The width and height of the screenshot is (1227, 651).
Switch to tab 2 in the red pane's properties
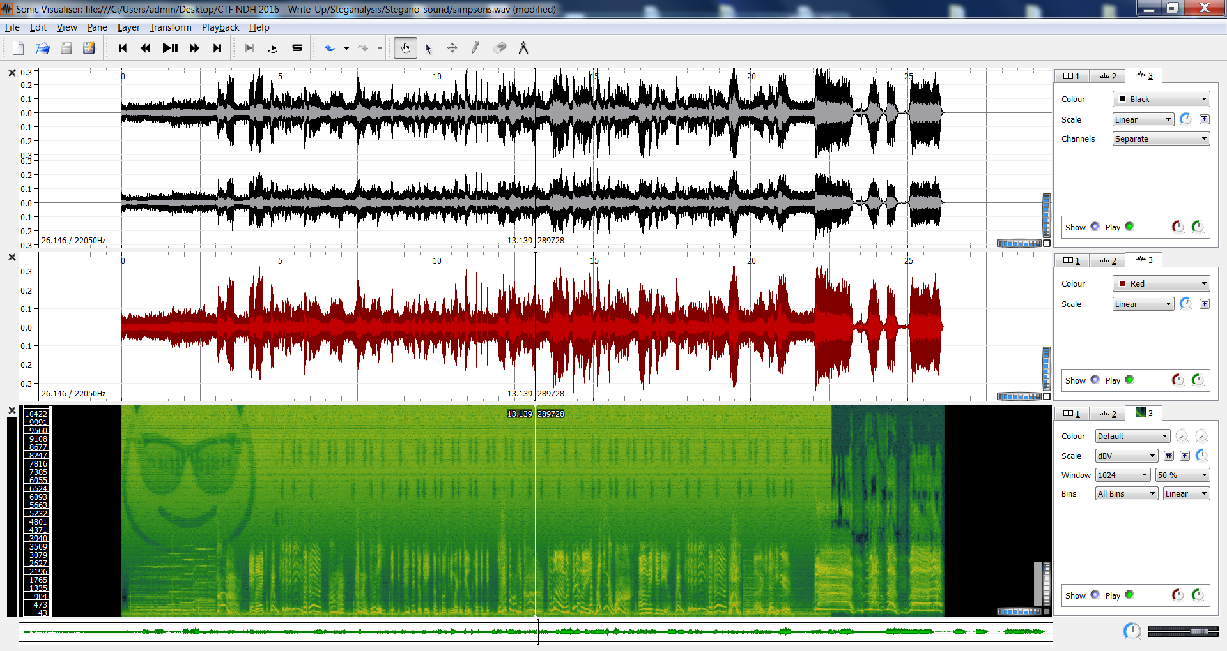[x=1107, y=260]
